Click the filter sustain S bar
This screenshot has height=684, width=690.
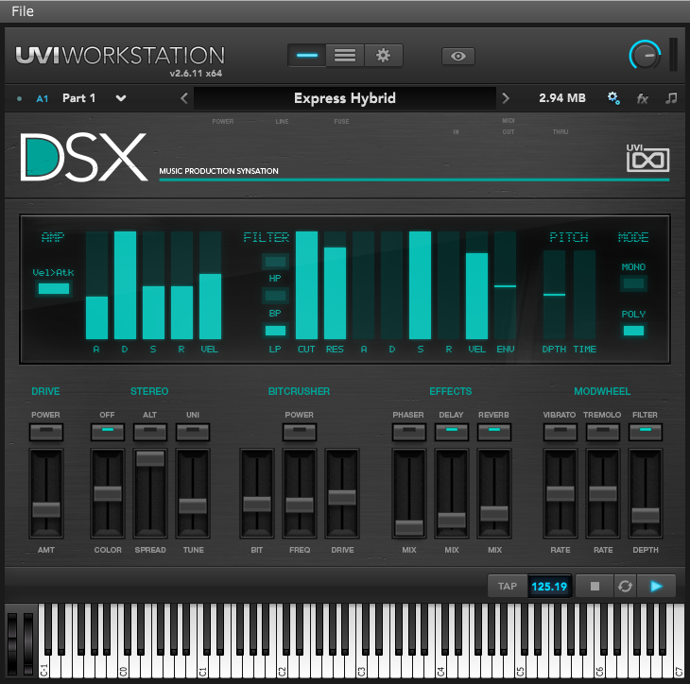pos(420,285)
